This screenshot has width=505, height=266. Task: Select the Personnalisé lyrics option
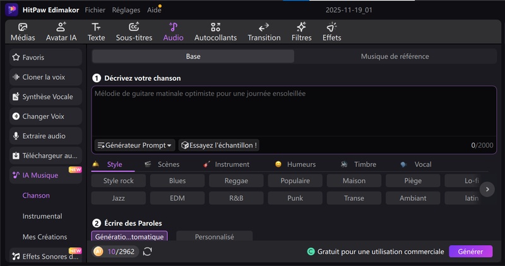[214, 237]
